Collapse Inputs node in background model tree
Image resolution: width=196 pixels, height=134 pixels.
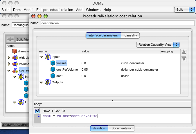coord(15,77)
